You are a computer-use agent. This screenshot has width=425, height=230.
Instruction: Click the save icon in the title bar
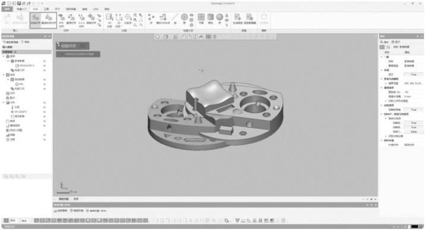pyautogui.click(x=19, y=4)
